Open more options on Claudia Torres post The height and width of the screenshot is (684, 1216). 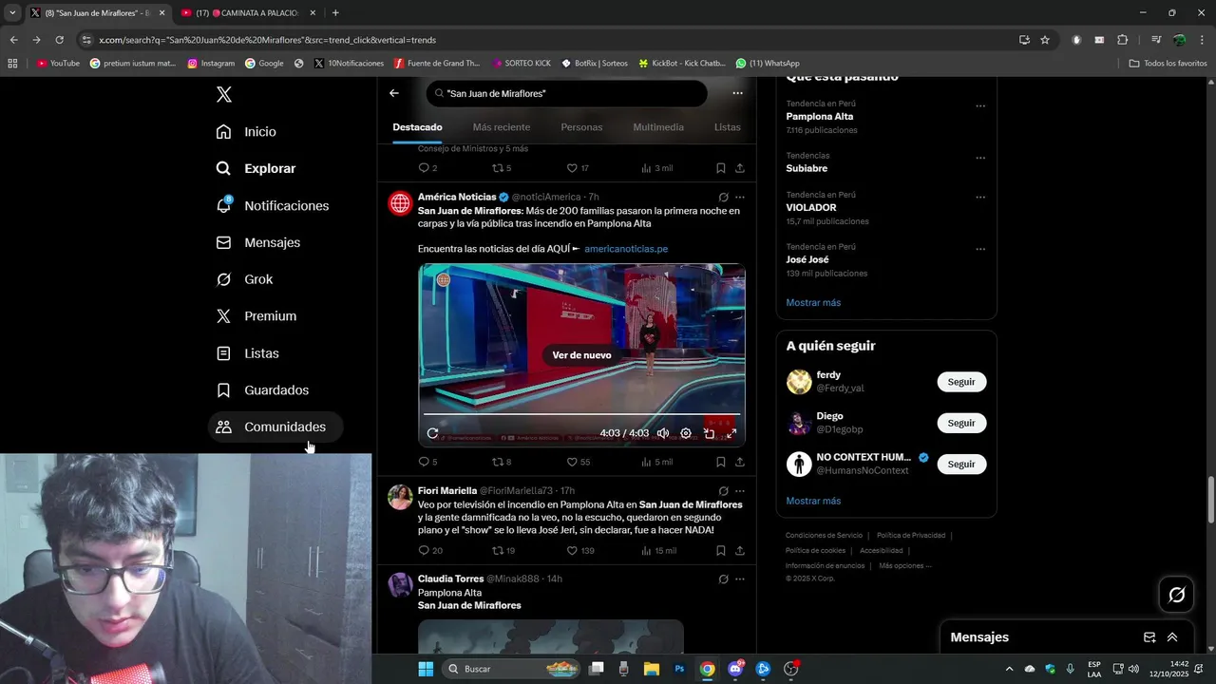(740, 579)
